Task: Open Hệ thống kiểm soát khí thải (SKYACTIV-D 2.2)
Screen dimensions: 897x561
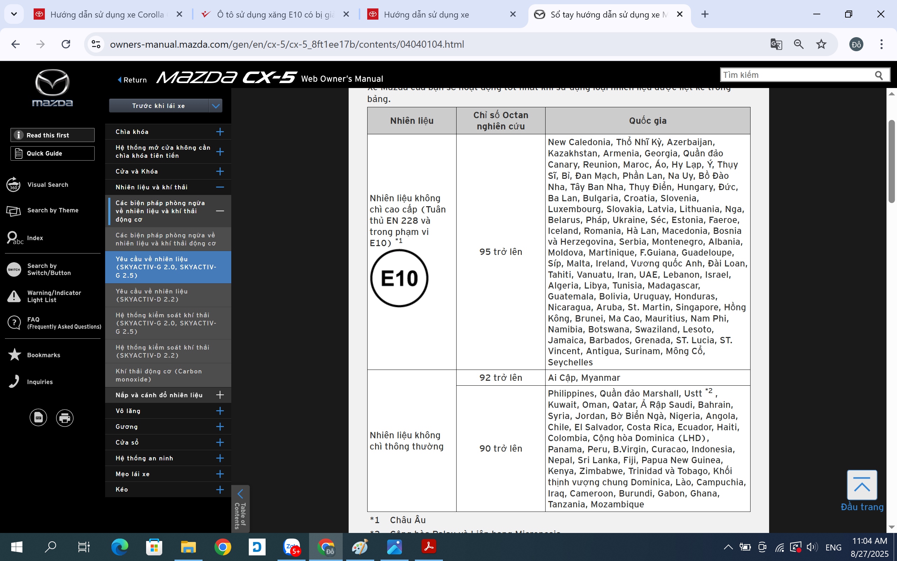Action: click(168, 351)
